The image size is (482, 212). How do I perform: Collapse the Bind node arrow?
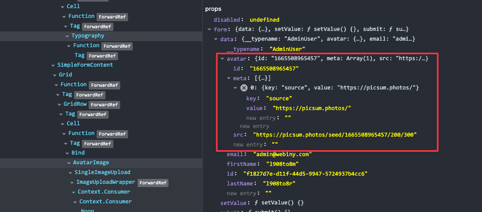pyautogui.click(x=67, y=153)
